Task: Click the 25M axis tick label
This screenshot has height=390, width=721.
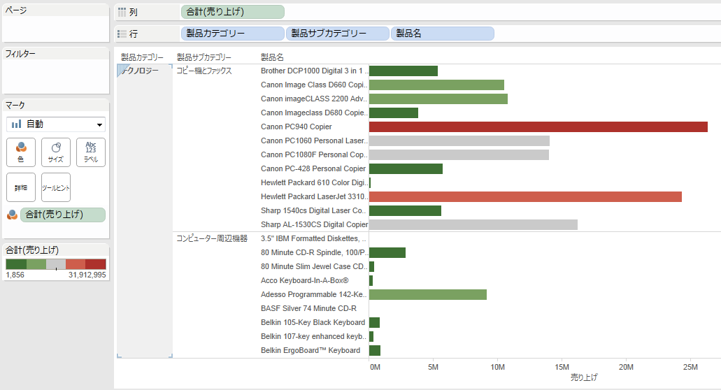Action: tap(690, 367)
